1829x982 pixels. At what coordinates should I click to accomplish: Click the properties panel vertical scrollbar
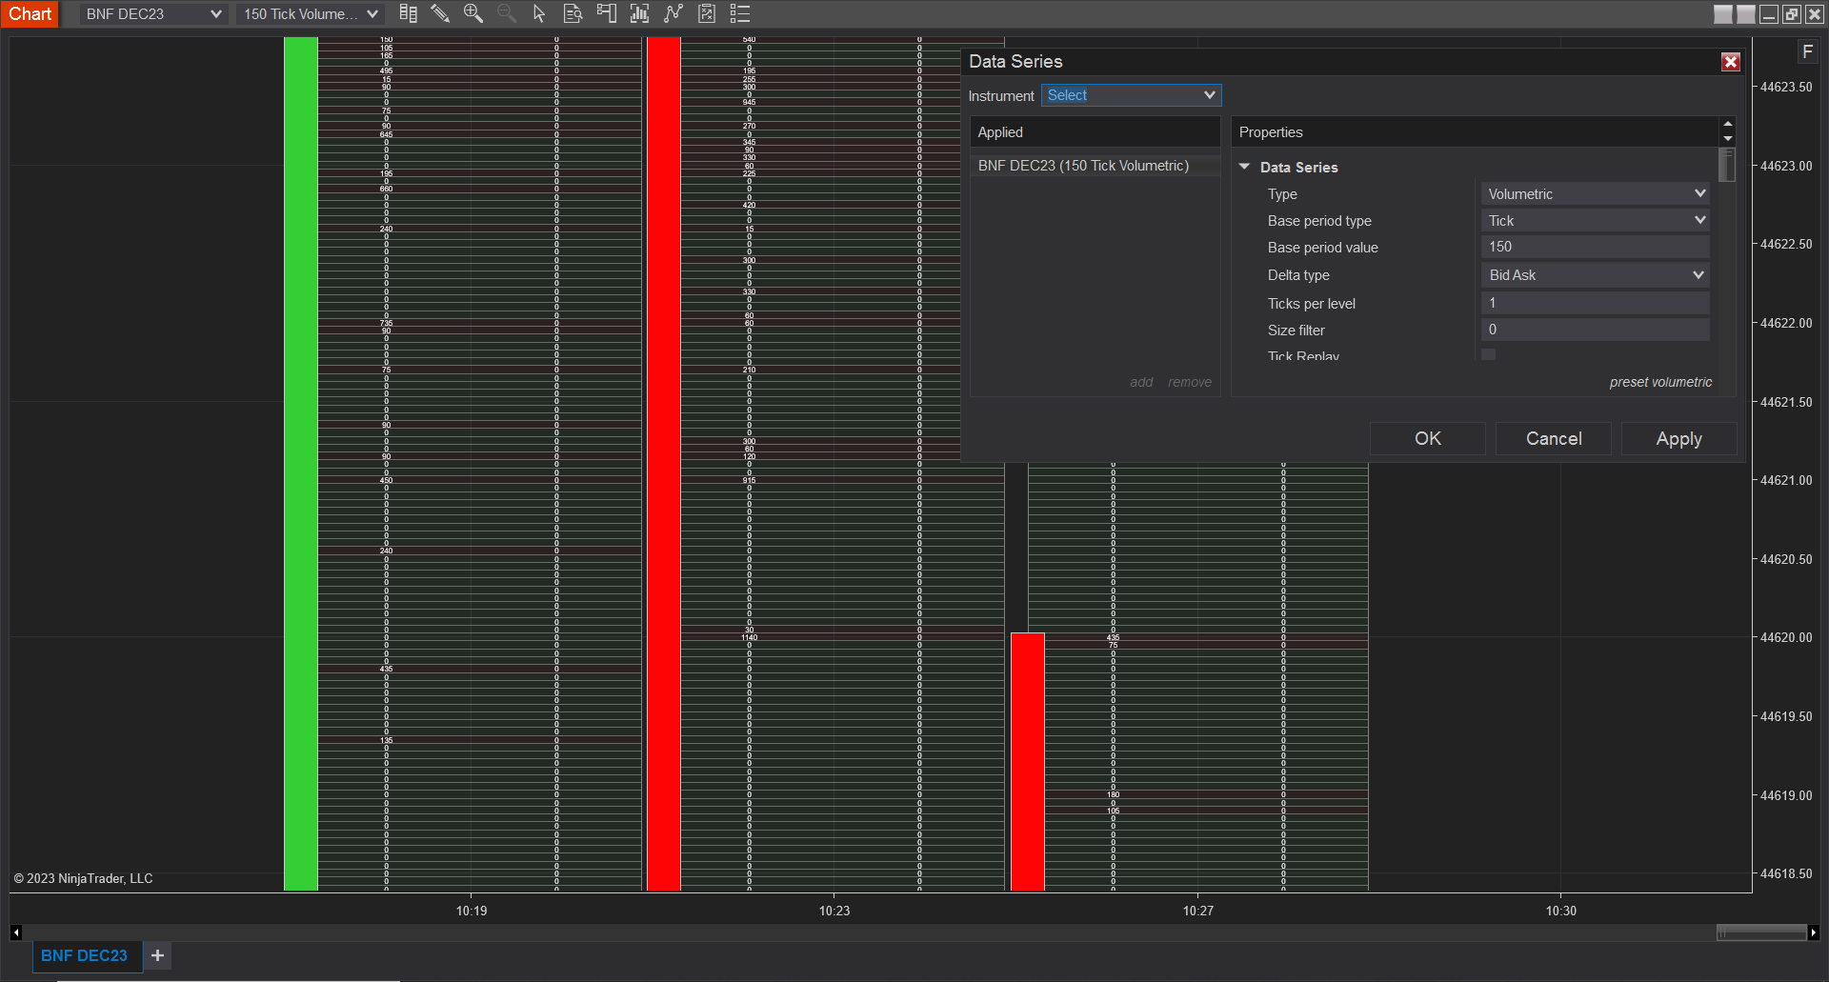click(x=1727, y=164)
